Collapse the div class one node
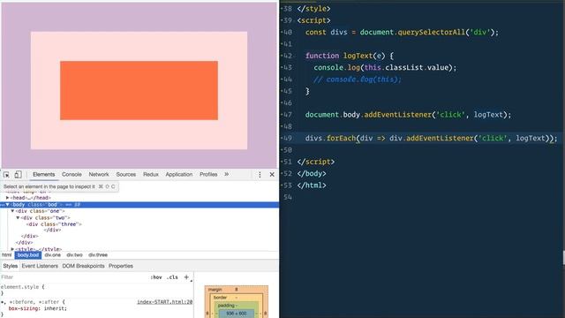The width and height of the screenshot is (565, 318). pyautogui.click(x=12, y=211)
